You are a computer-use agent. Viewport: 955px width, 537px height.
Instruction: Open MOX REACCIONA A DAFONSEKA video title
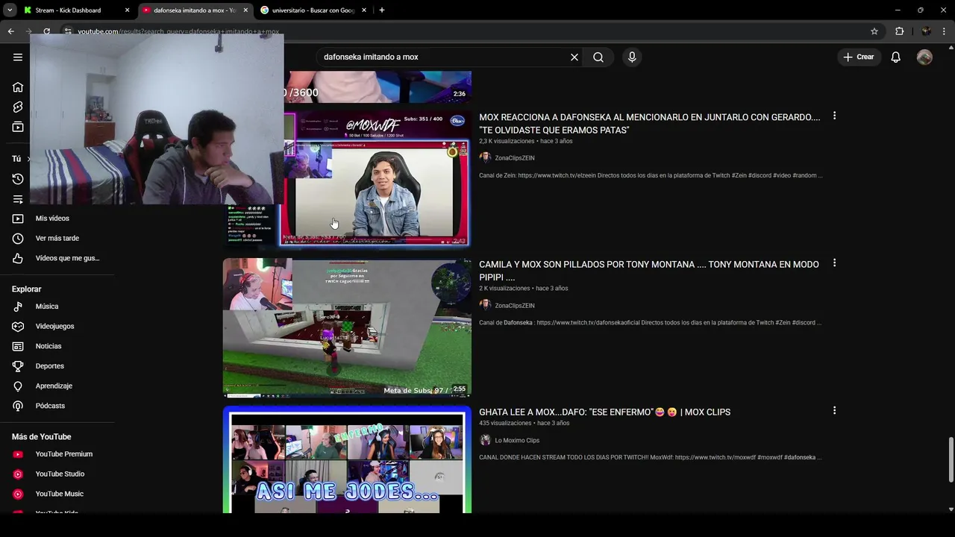tap(649, 124)
